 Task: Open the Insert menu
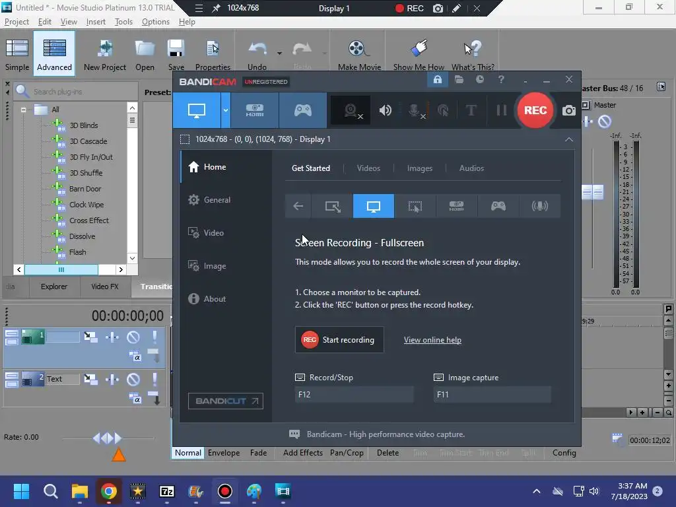(x=96, y=22)
